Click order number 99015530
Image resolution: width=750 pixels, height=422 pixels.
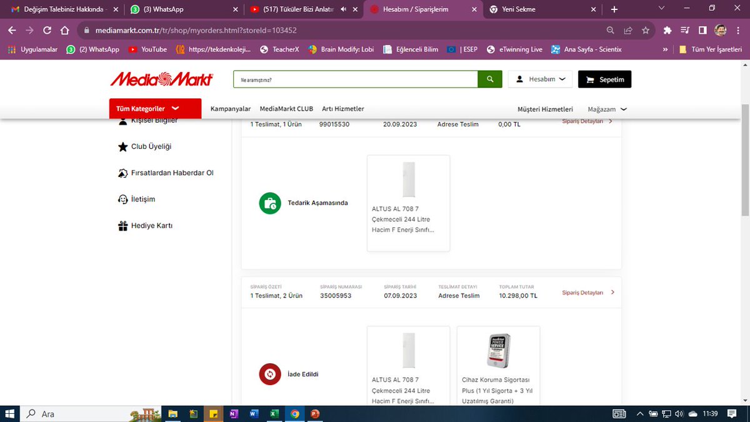334,124
